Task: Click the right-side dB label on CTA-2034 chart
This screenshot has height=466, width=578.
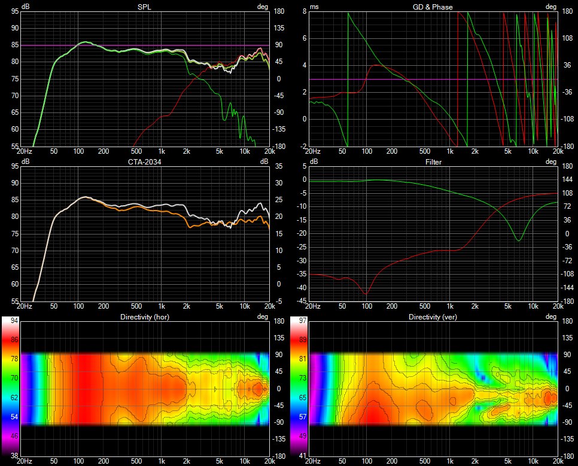Action: (x=264, y=162)
